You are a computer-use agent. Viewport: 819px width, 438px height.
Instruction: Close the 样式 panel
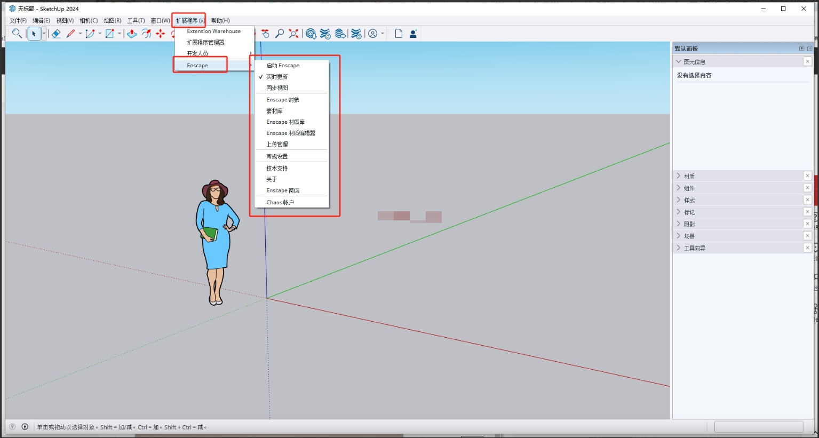point(807,200)
